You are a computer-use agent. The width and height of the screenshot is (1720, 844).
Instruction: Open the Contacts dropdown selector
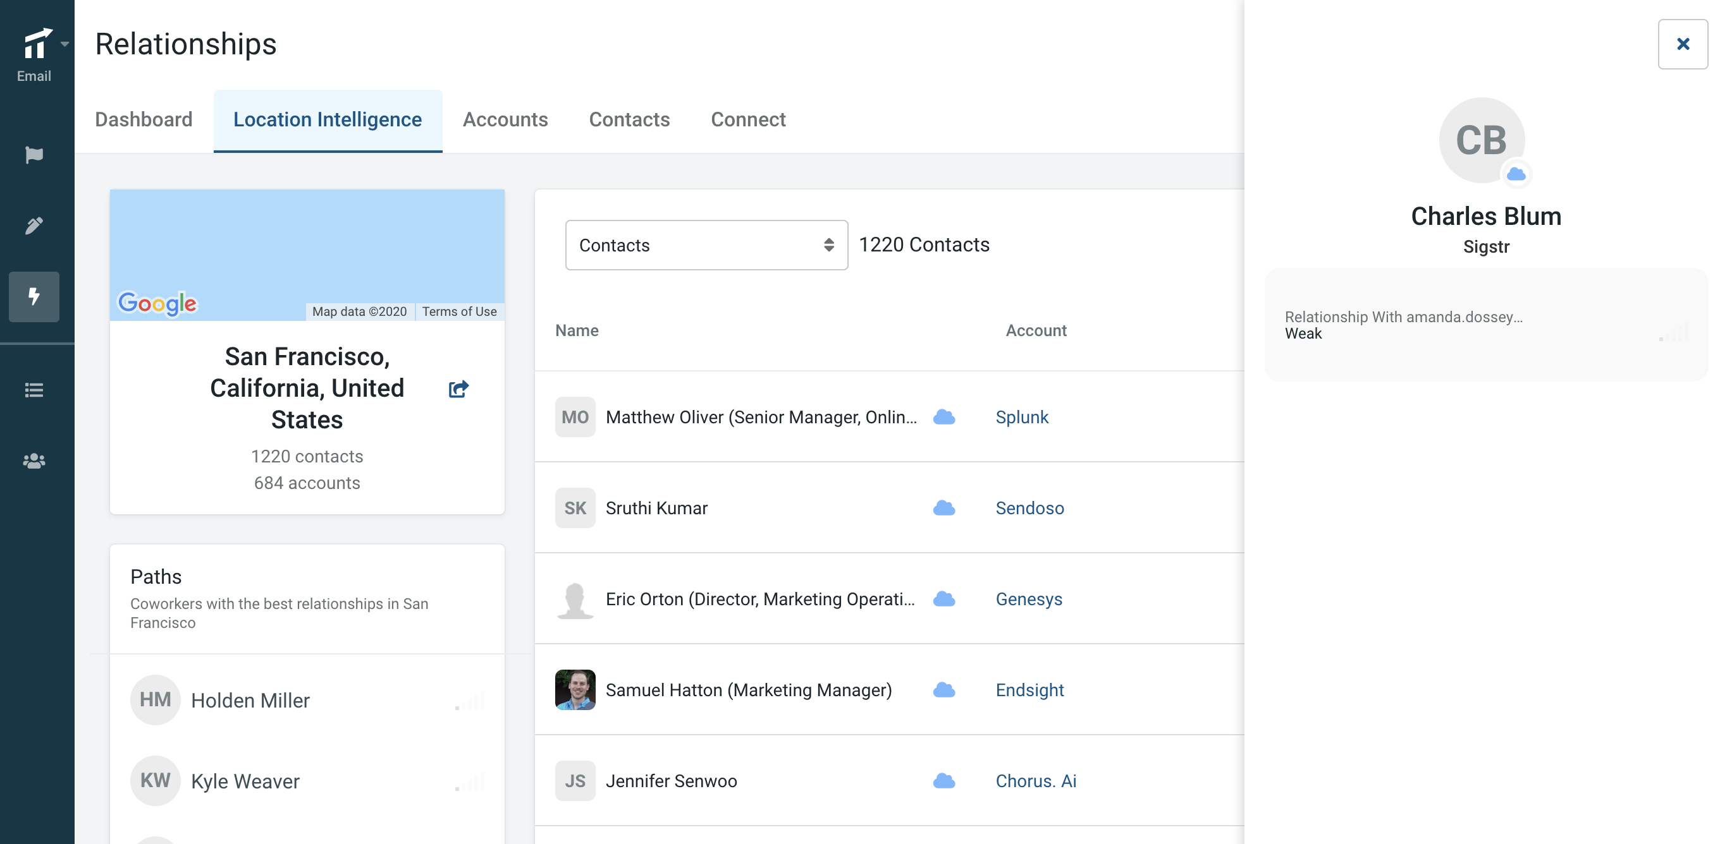point(706,245)
